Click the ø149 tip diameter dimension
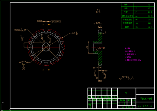The height and width of the screenshot is (111, 157). tap(75, 33)
